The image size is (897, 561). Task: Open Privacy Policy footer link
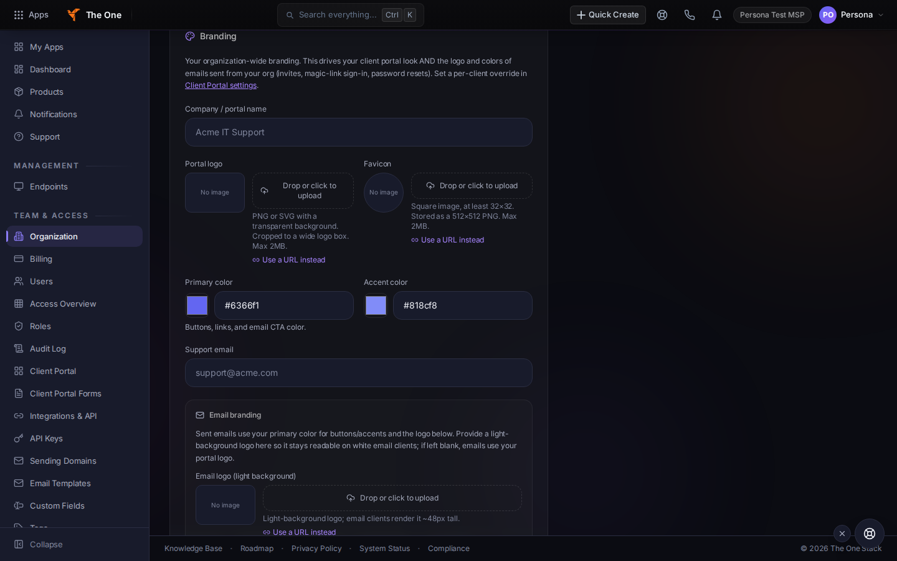click(316, 549)
